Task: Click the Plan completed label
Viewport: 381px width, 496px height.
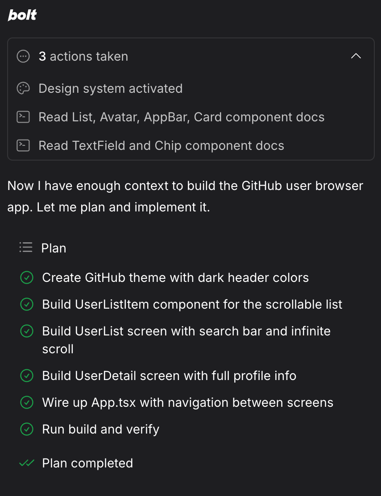Action: click(x=87, y=463)
